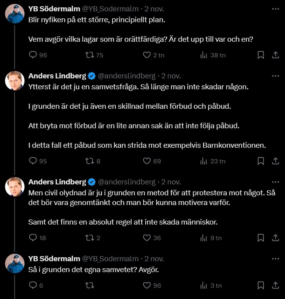Like the tweet showing 2 tn likes
285x299 pixels.
pyautogui.click(x=147, y=55)
